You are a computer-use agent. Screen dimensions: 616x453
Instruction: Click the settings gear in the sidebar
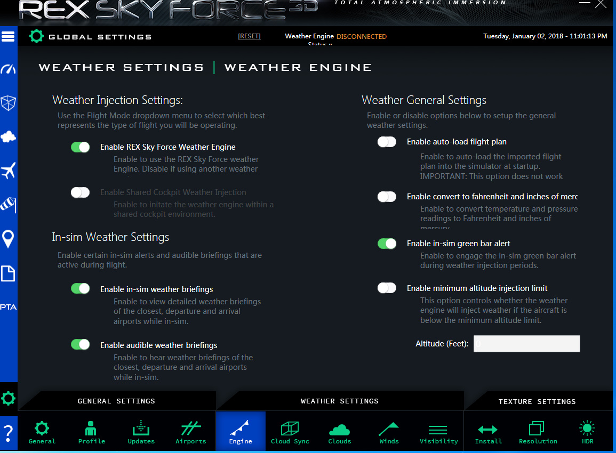coord(8,399)
